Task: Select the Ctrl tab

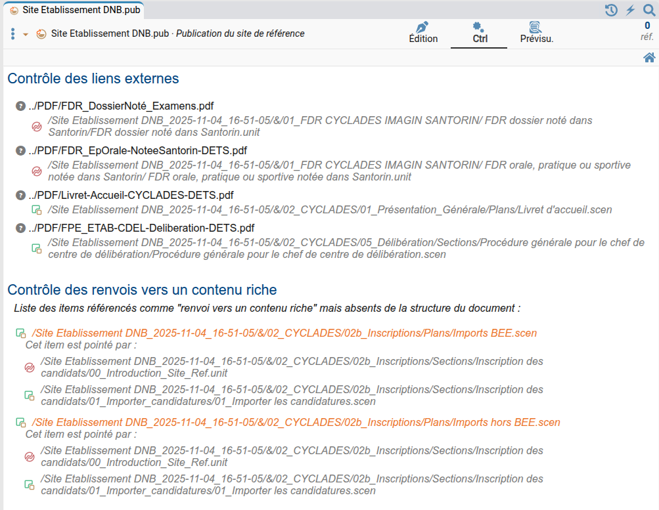Action: pyautogui.click(x=479, y=33)
